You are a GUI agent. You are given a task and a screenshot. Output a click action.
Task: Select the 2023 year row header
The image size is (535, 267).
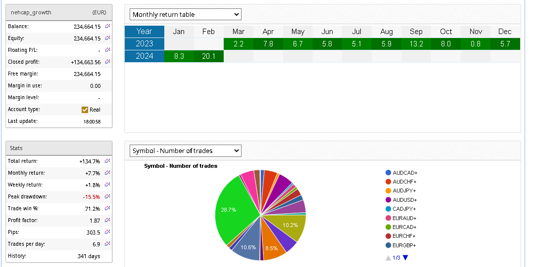(x=144, y=44)
